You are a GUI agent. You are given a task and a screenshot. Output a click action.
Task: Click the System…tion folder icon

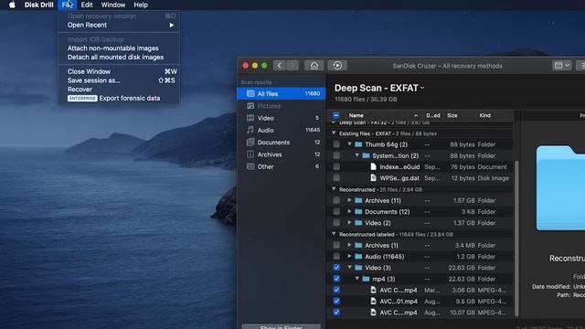(366, 155)
